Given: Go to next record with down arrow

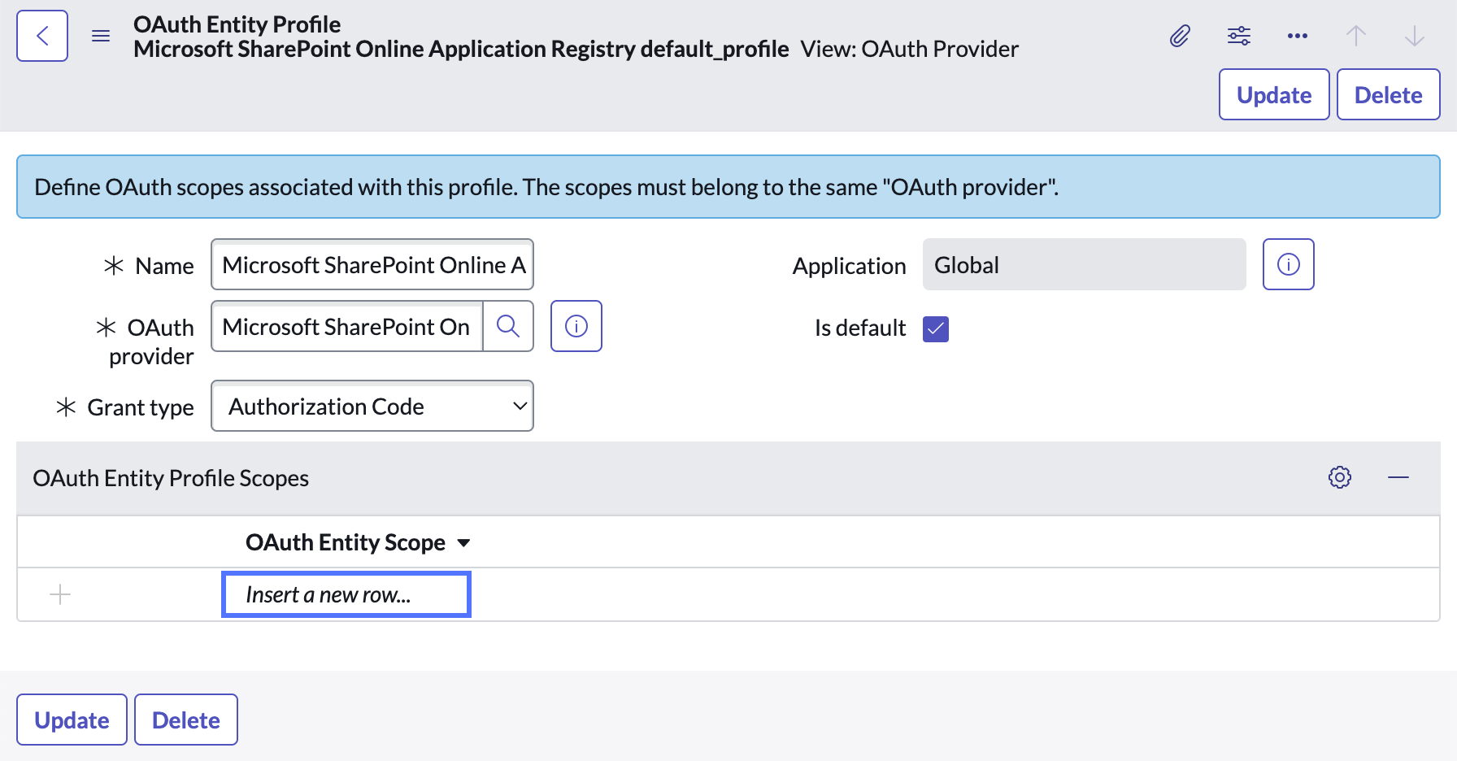Looking at the screenshot, I should point(1415,36).
